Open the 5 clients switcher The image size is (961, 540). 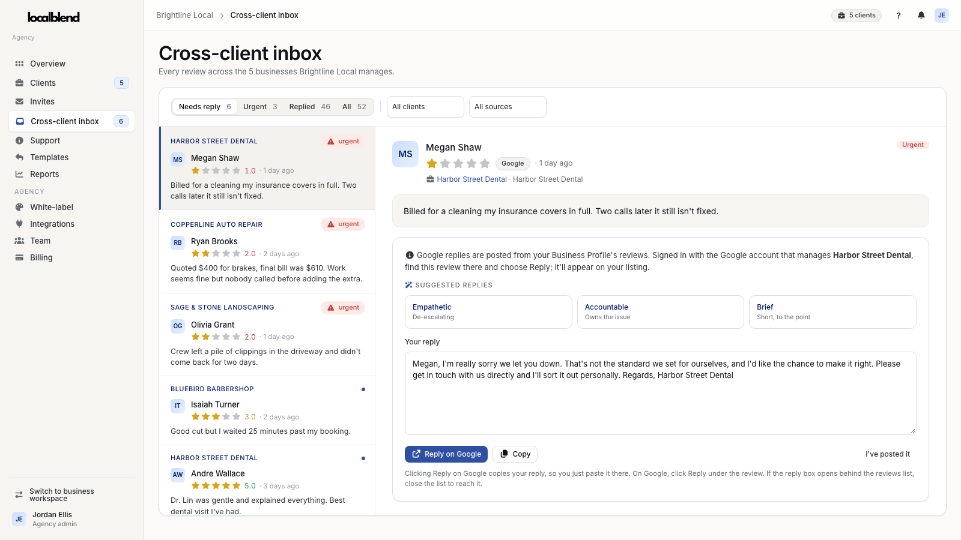pyautogui.click(x=856, y=16)
